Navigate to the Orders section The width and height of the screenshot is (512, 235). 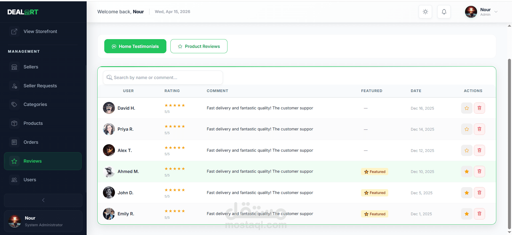(31, 142)
